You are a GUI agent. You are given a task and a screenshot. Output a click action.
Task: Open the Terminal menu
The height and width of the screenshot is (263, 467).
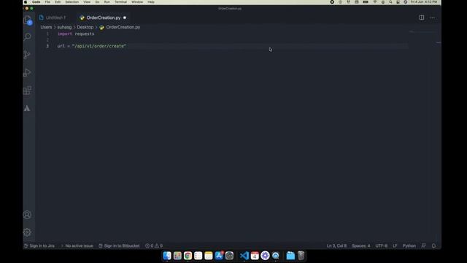point(120,2)
